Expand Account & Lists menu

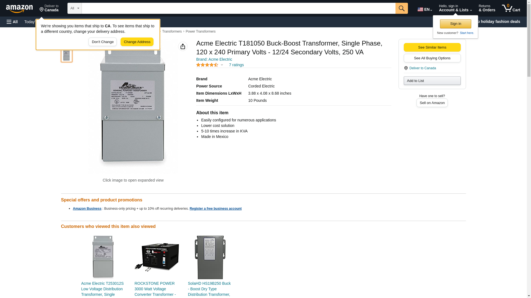coord(455,8)
